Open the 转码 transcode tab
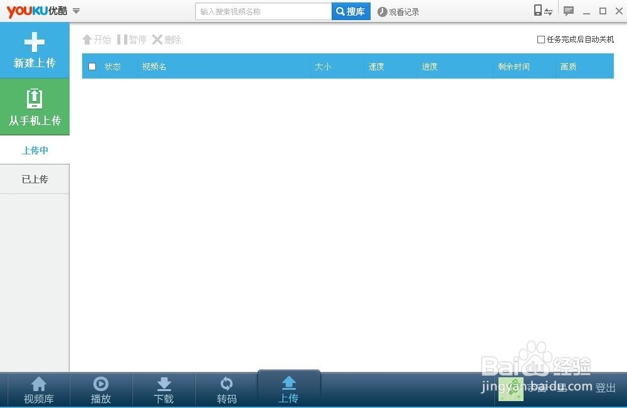This screenshot has width=627, height=408. tap(227, 390)
